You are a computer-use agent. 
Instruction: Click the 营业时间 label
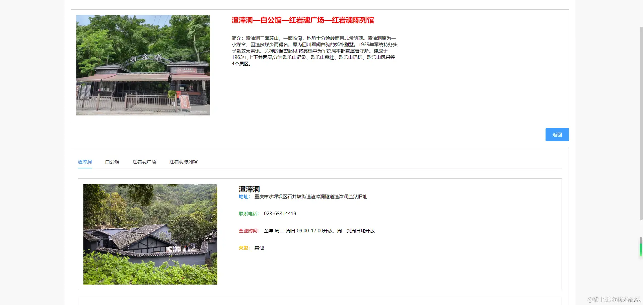(x=248, y=231)
